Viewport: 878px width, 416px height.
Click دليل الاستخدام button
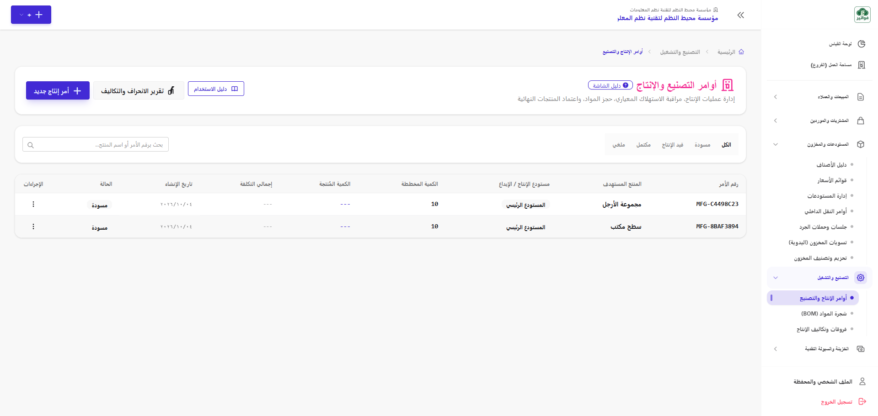tap(216, 89)
